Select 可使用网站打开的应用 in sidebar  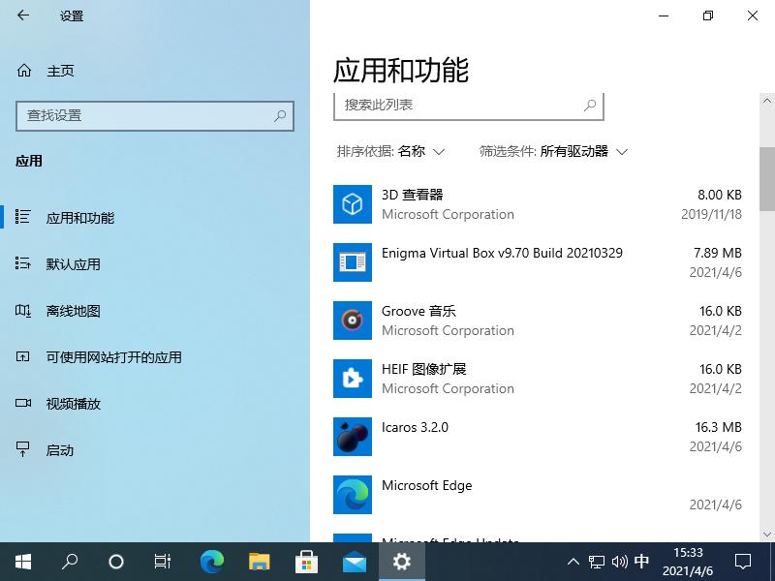click(113, 357)
